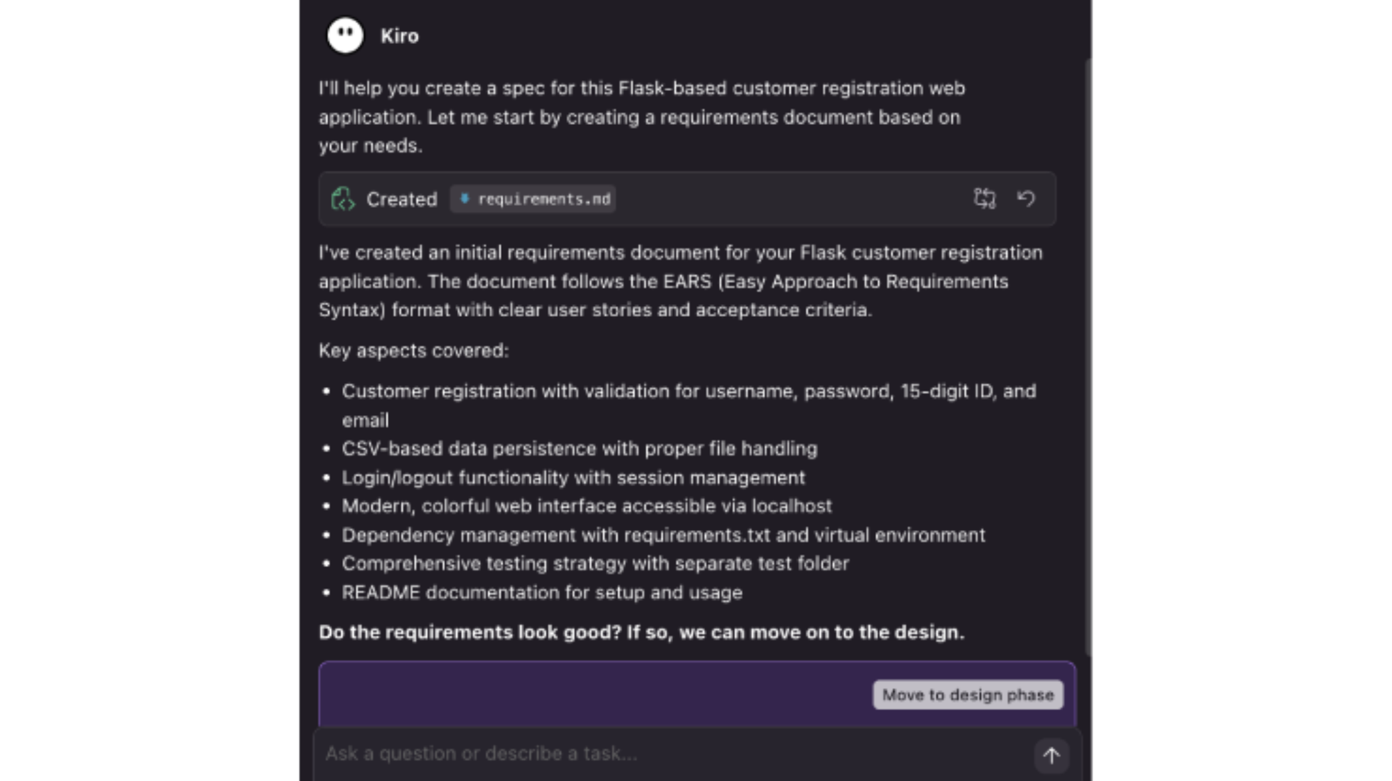Viewport: 1392px width, 781px height.
Task: Click the Comprehensive testing strategy bullet
Action: [595, 564]
